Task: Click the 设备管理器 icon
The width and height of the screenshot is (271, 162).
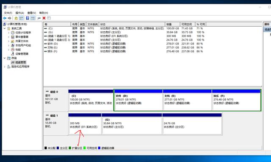Action: click(x=13, y=54)
